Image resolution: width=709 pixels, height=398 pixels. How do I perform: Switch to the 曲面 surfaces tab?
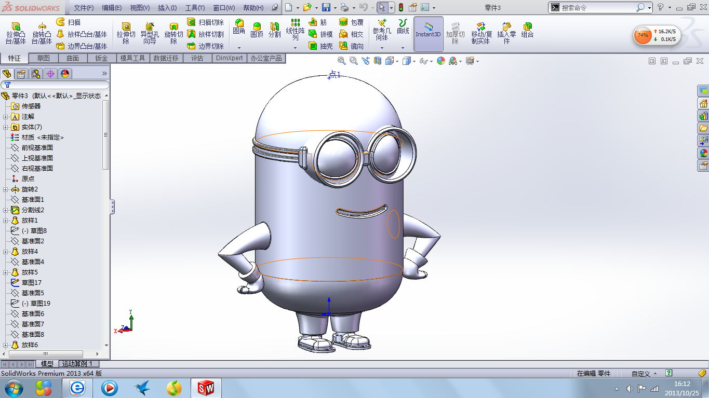pos(72,58)
